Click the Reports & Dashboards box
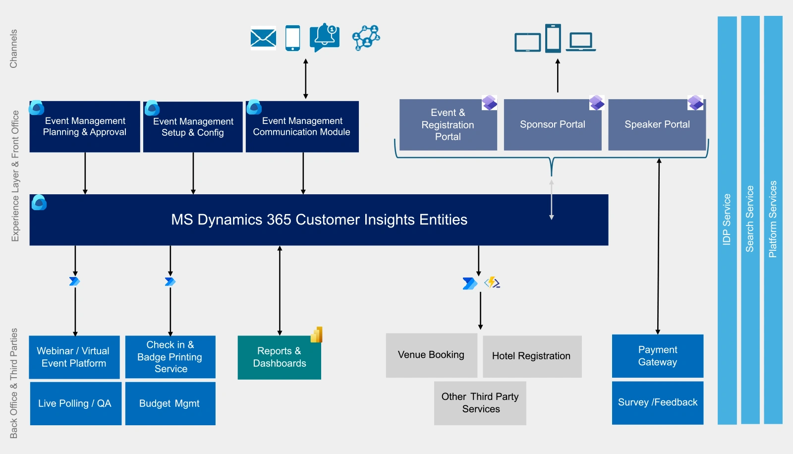 coord(280,358)
